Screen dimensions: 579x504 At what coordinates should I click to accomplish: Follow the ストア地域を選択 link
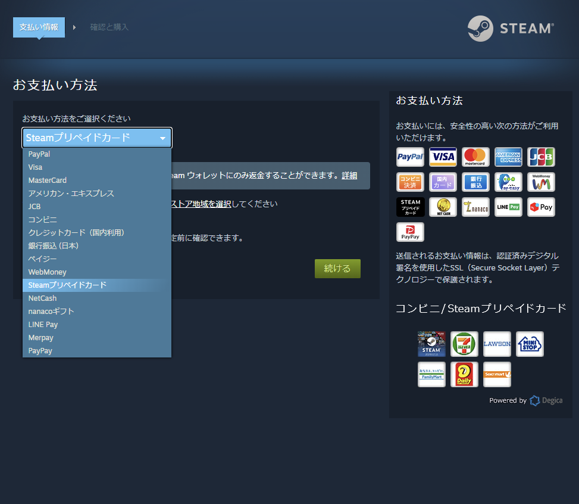tap(201, 204)
